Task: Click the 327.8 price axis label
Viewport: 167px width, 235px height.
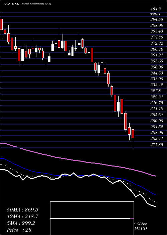Action: [x=156, y=91]
